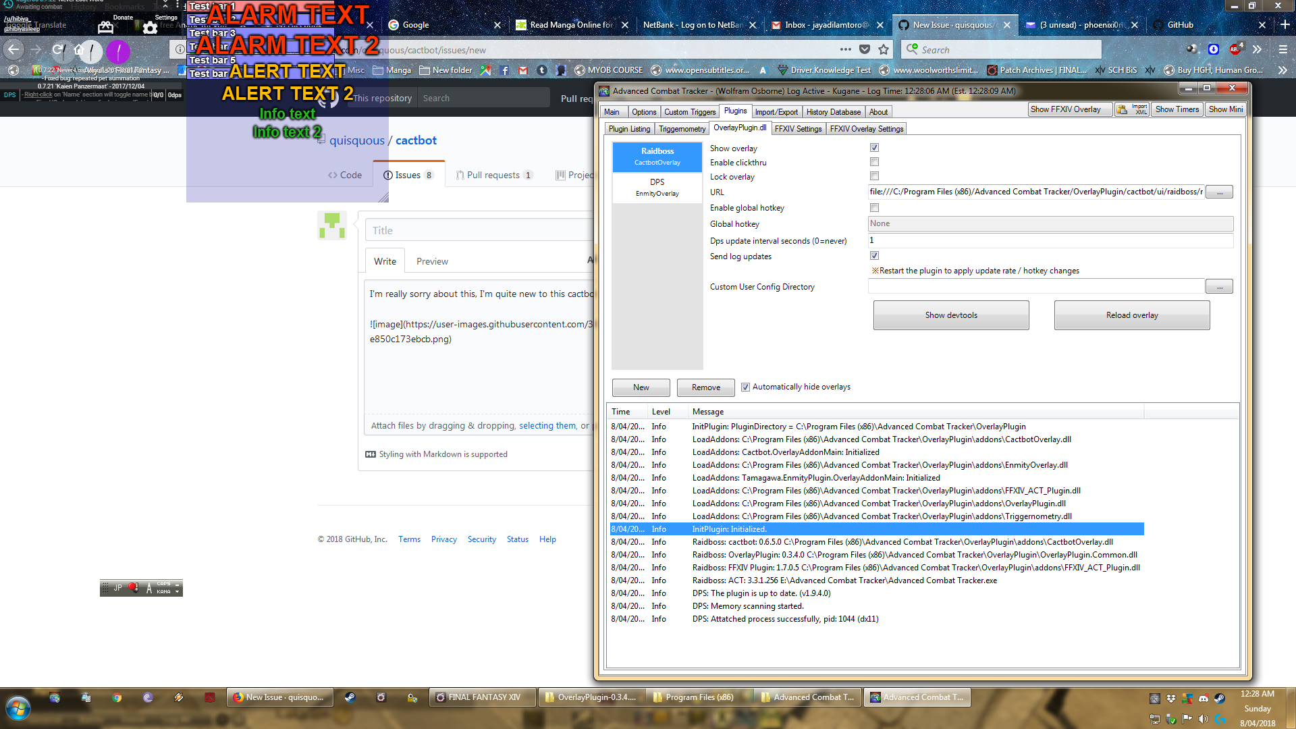Expand the bookmarks toolbar overflow chevron
This screenshot has height=729, width=1296.
tap(1282, 70)
